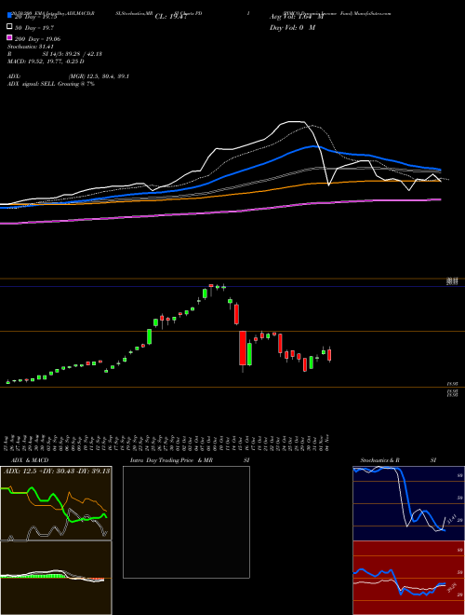Click the 'ADX signal: SELL Growing @ 7%' text
This screenshot has height=615, width=465.
(51, 84)
